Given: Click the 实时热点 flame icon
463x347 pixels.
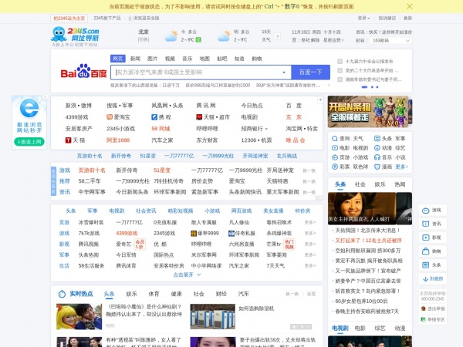Looking at the screenshot, I should click(62, 294).
